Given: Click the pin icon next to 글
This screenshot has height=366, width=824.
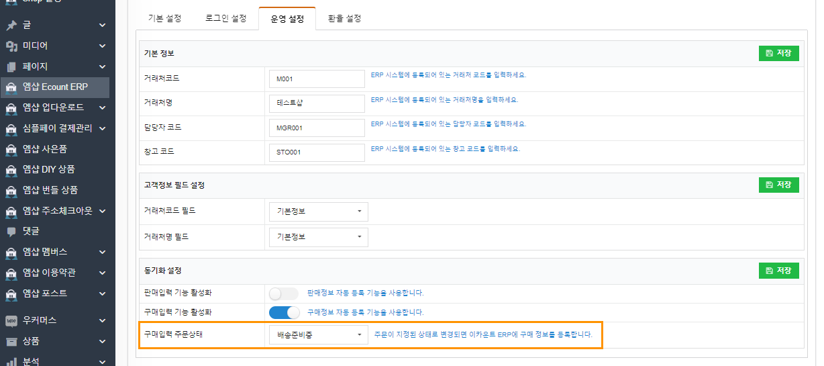Looking at the screenshot, I should [11, 26].
